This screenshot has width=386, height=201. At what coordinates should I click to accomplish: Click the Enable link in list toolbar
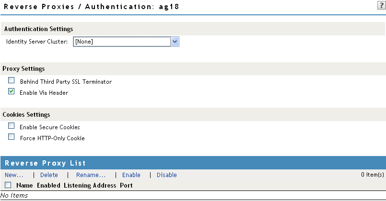coord(131,175)
